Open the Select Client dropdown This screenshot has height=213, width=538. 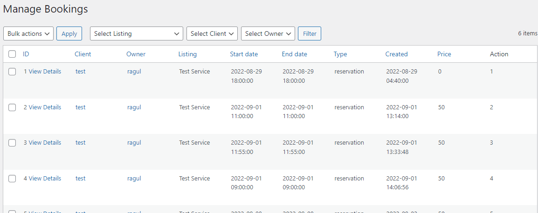pos(212,33)
